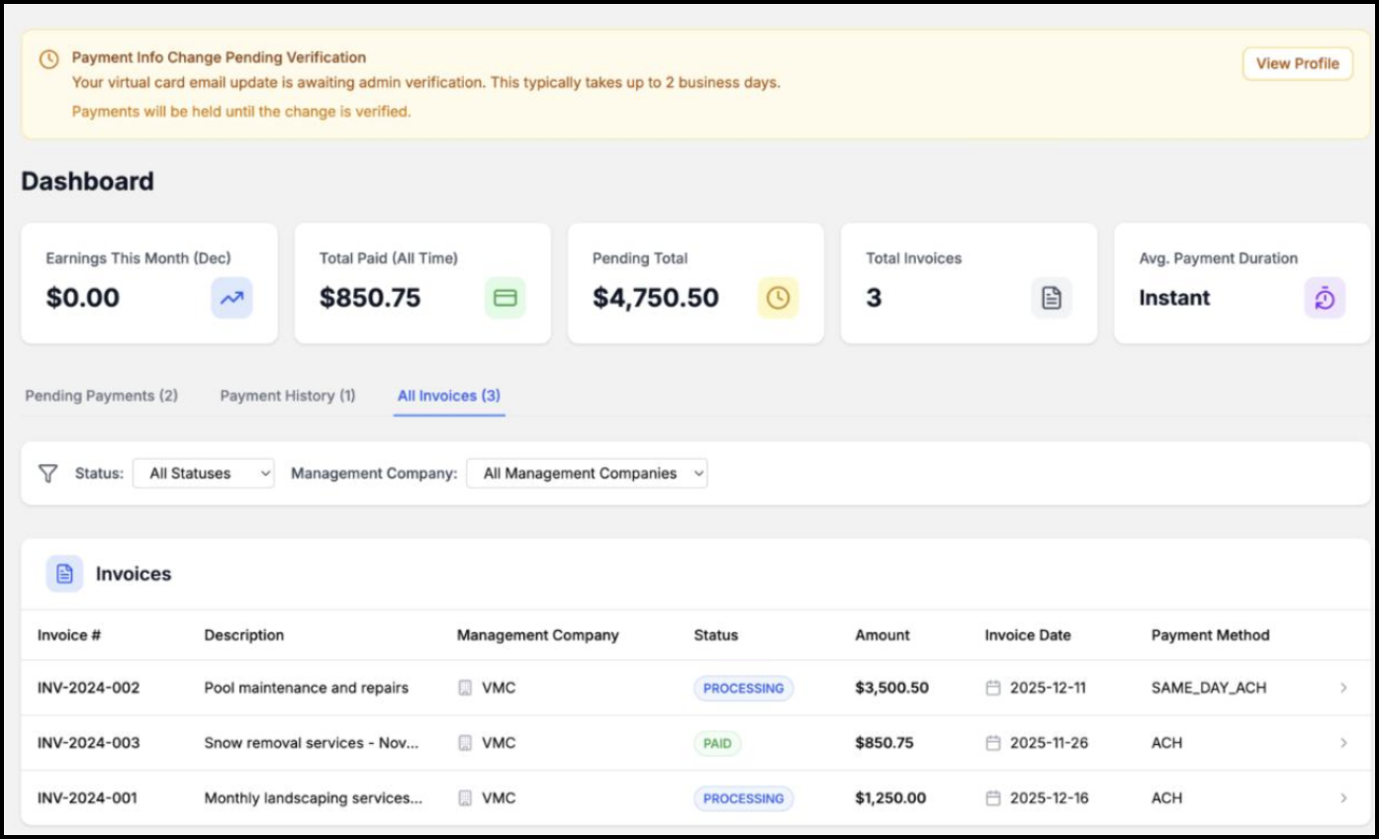Click the 'Instant' payment duration value
Image resolution: width=1379 pixels, height=839 pixels.
1175,298
